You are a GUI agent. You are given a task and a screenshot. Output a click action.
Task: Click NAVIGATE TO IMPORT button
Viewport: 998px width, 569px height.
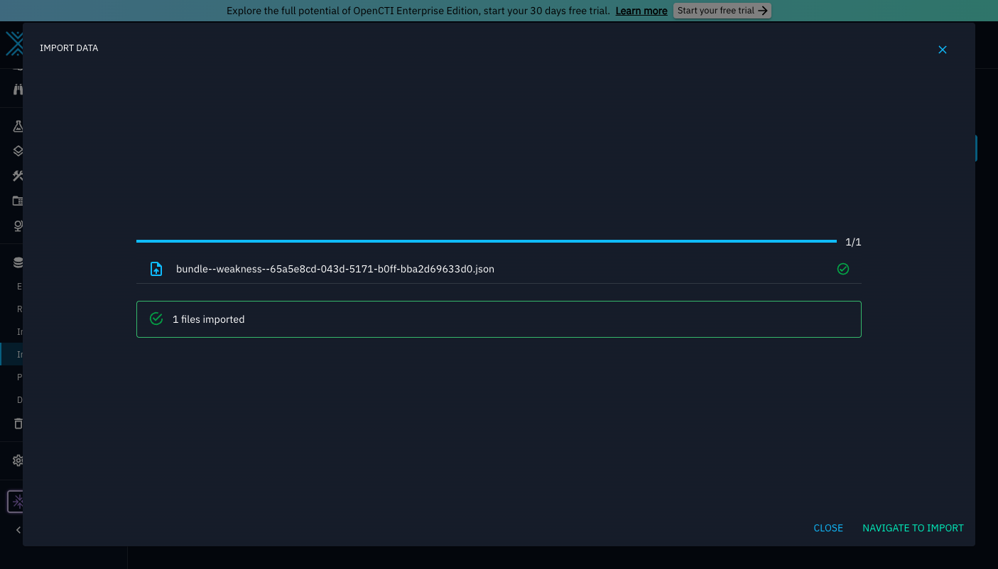click(913, 528)
